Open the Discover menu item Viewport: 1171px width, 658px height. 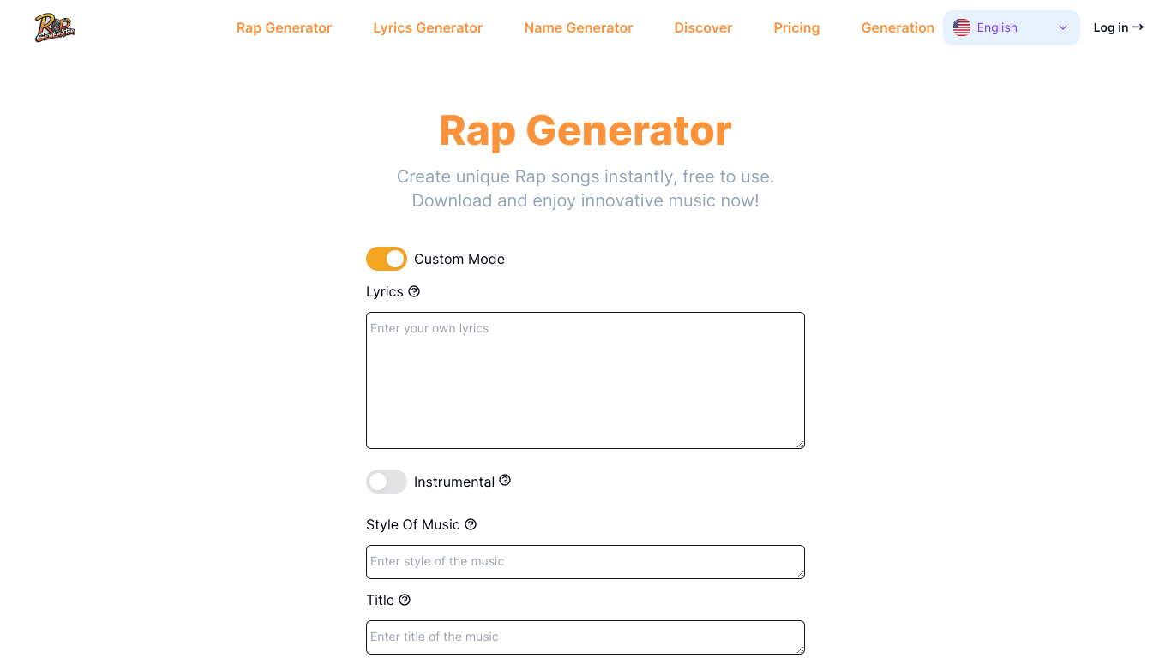tap(703, 27)
